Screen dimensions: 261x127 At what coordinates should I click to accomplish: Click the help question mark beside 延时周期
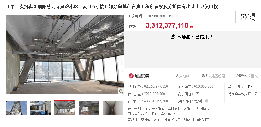coord(207,101)
